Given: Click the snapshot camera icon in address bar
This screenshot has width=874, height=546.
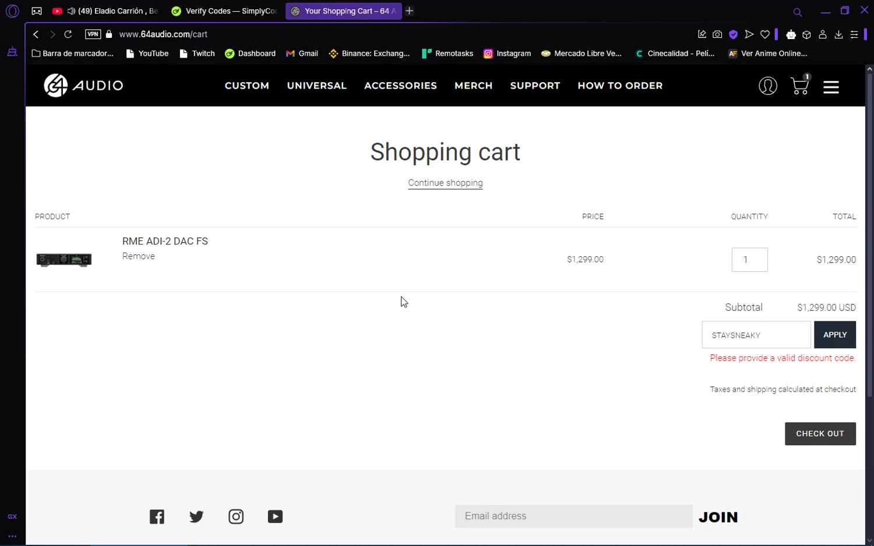Looking at the screenshot, I should (x=717, y=34).
